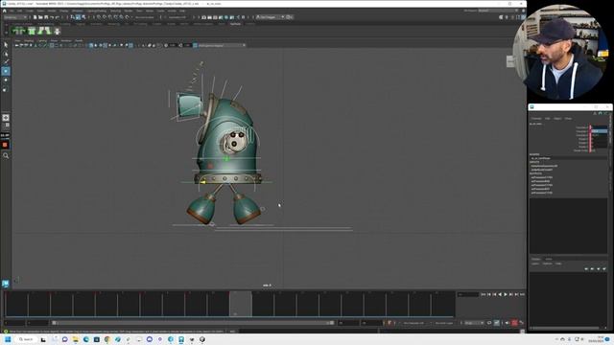Switch to Anim tab in layer editor
The image size is (614, 345).
tap(549, 259)
